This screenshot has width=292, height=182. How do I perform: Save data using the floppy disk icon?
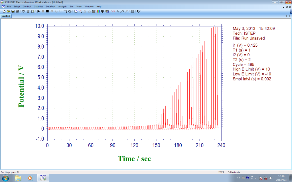13,11
